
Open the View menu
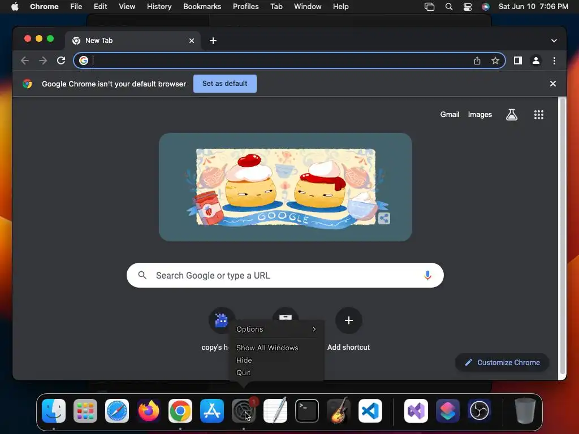127,7
